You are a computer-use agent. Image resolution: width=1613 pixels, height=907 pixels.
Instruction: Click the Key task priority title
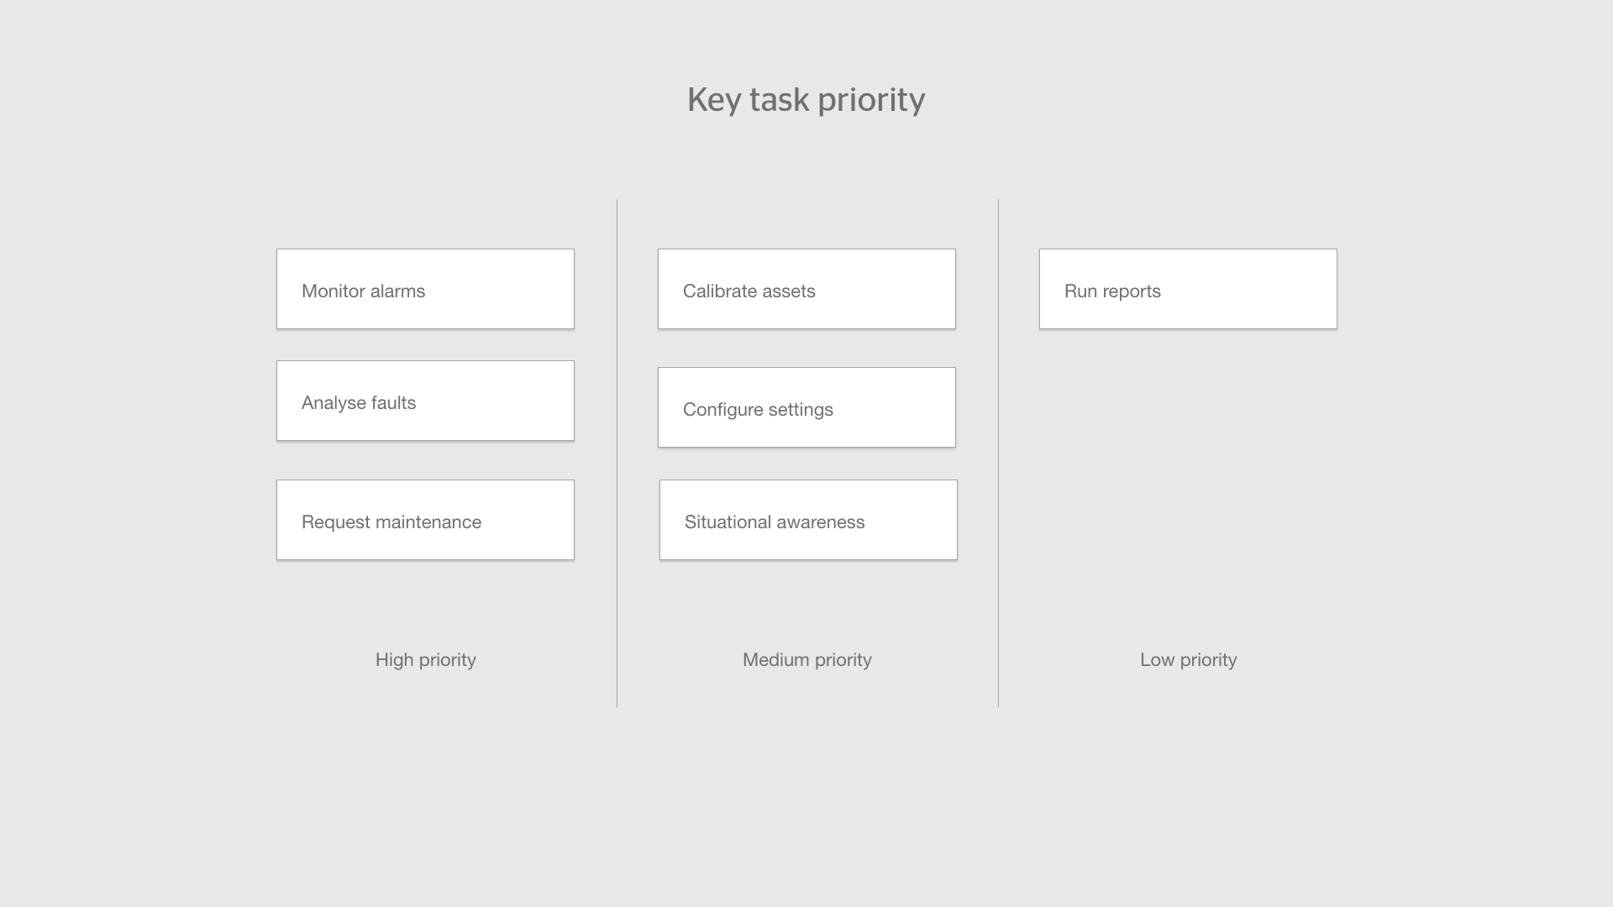pos(806,100)
